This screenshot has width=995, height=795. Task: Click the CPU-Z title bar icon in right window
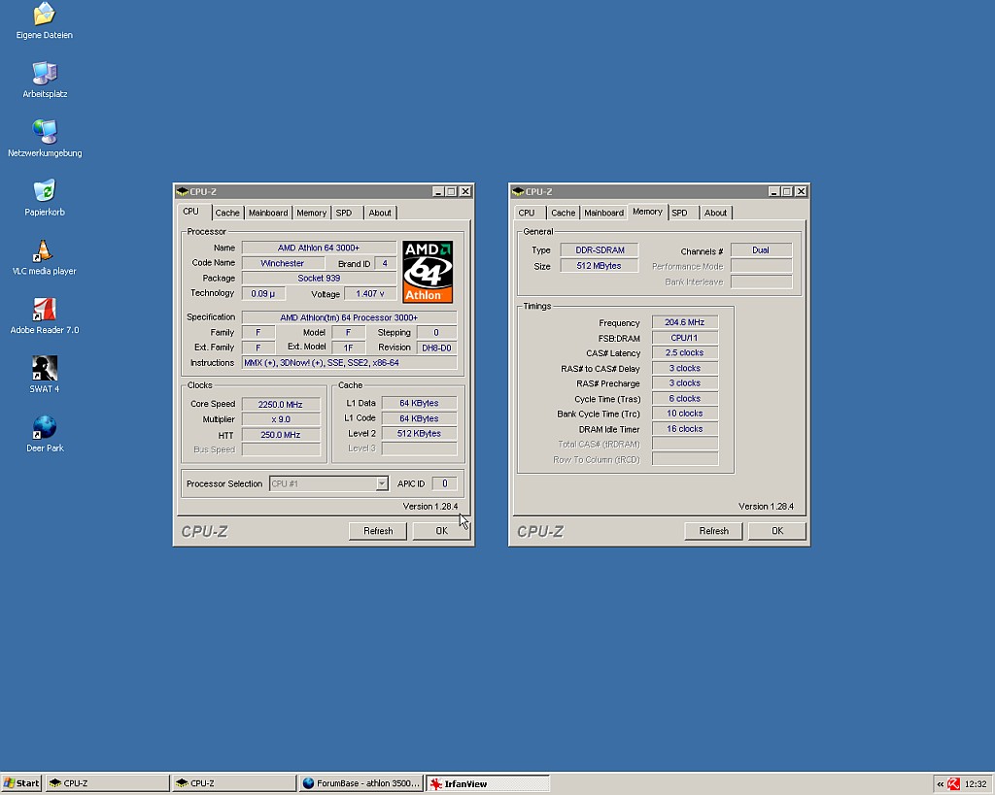coord(518,191)
